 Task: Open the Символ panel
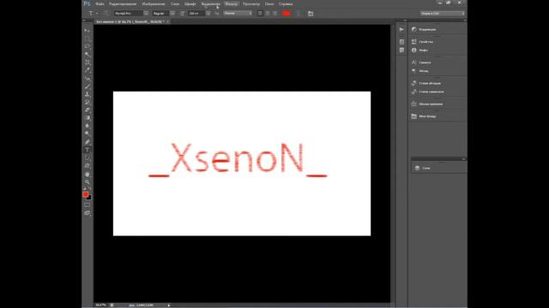425,62
